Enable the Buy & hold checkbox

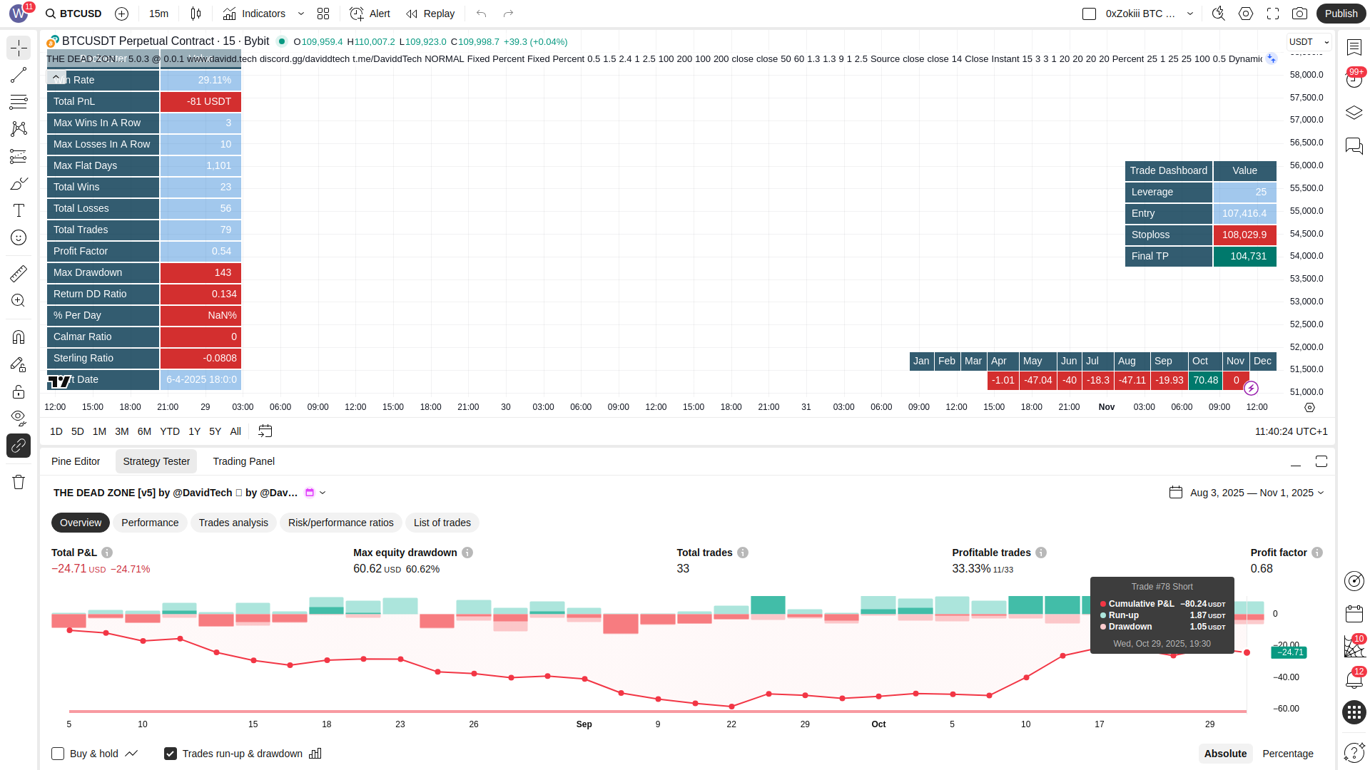click(58, 754)
